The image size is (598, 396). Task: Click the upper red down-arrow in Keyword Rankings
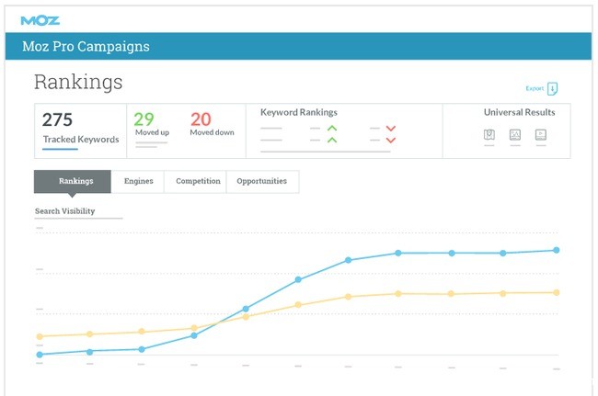(391, 129)
